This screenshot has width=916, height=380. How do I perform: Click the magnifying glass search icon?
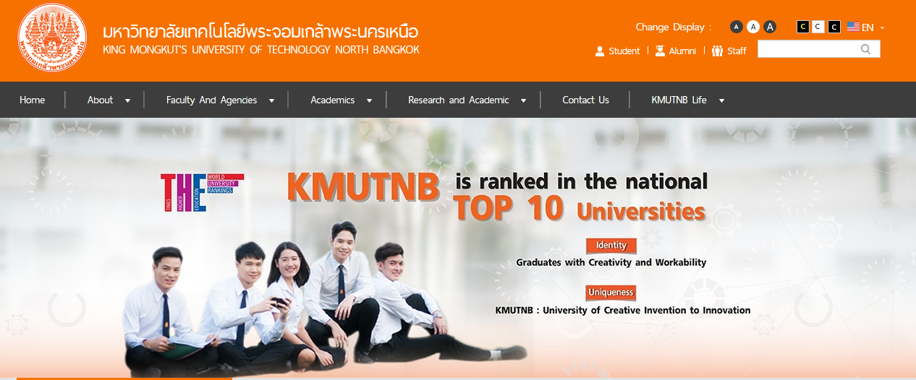866,49
